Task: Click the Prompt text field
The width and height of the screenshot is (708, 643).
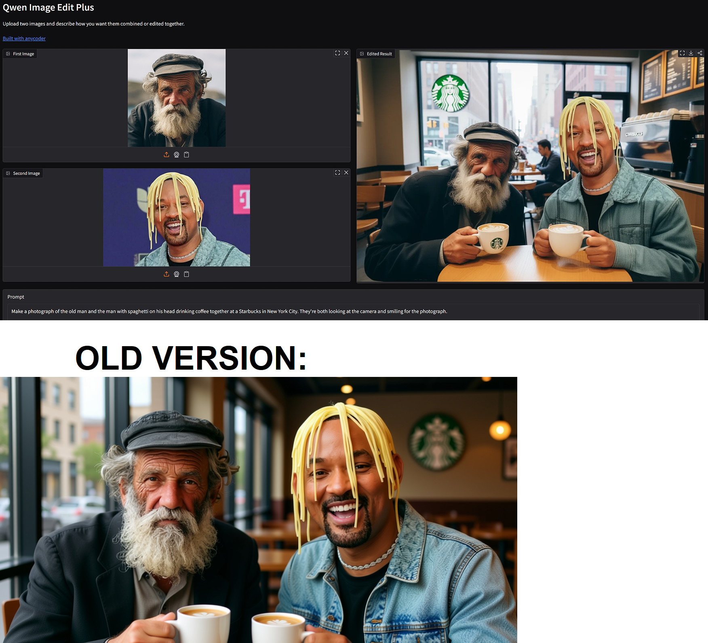Action: (353, 311)
